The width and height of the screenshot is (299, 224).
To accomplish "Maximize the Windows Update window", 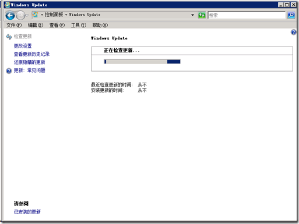I will pos(287,5).
